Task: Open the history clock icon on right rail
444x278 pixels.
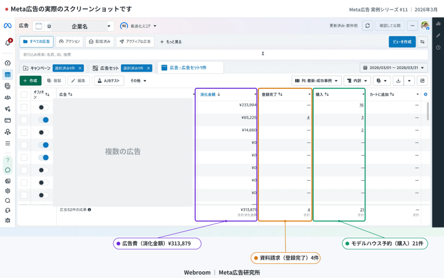Action: (438, 48)
